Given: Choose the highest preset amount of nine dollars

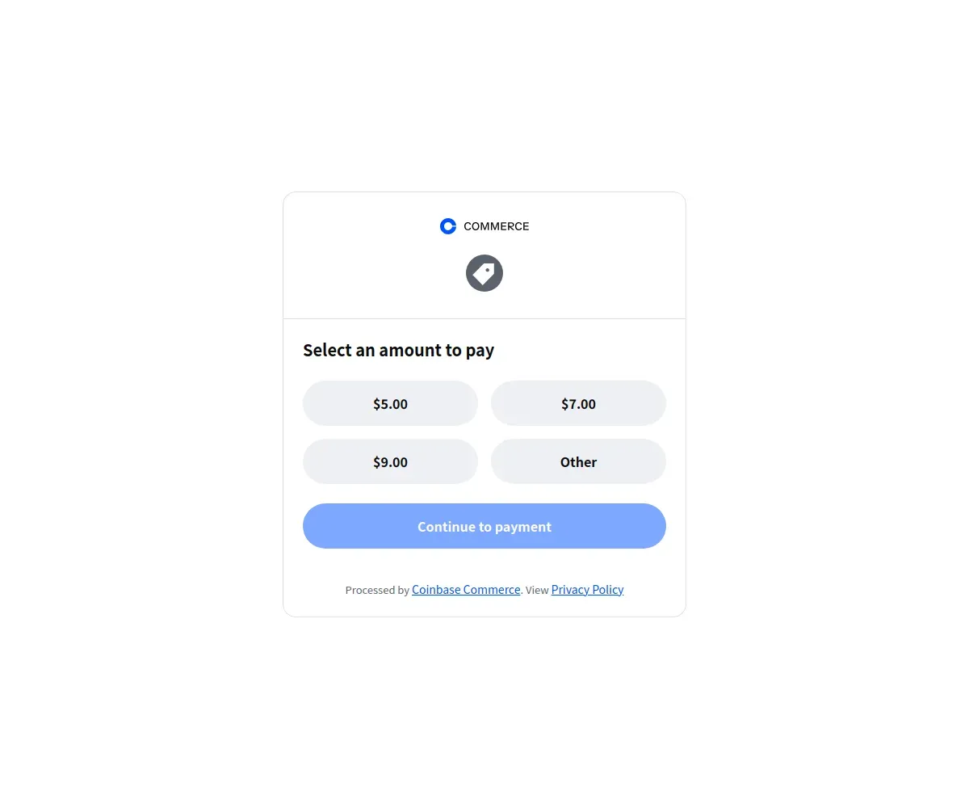Looking at the screenshot, I should (390, 461).
